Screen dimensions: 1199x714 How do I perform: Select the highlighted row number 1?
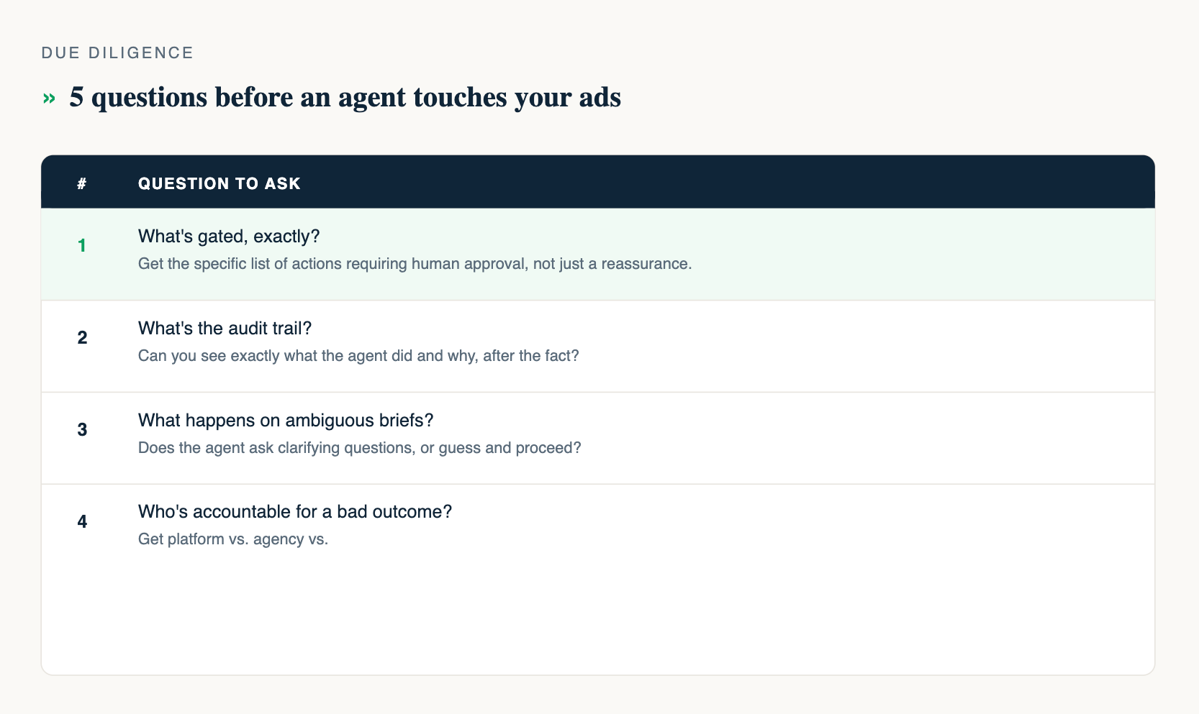tap(82, 246)
